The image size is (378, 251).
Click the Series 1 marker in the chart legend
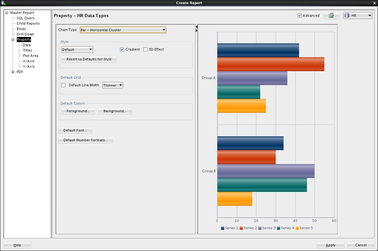click(222, 228)
